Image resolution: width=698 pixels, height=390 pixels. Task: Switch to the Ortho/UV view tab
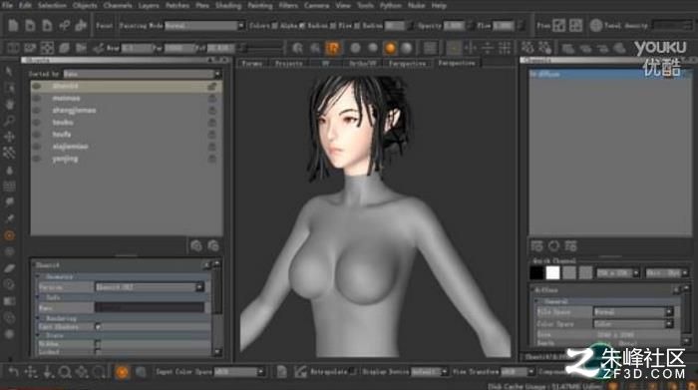(x=362, y=63)
